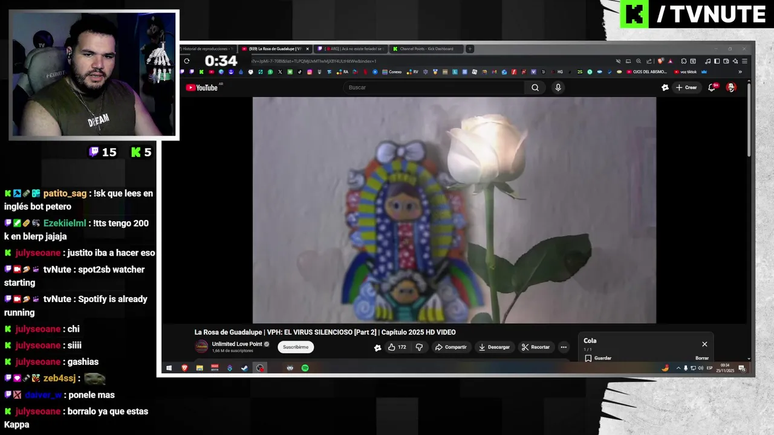The width and height of the screenshot is (774, 435).
Task: Open the X bookmark in bookmarks bar
Action: 280,72
